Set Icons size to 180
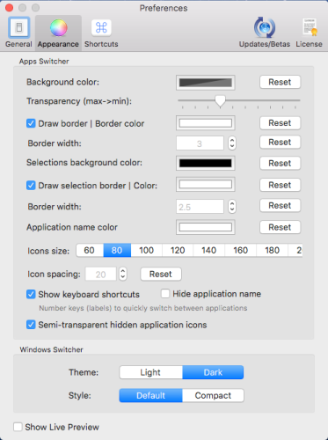Image resolution: width=328 pixels, height=440 pixels. tap(272, 250)
